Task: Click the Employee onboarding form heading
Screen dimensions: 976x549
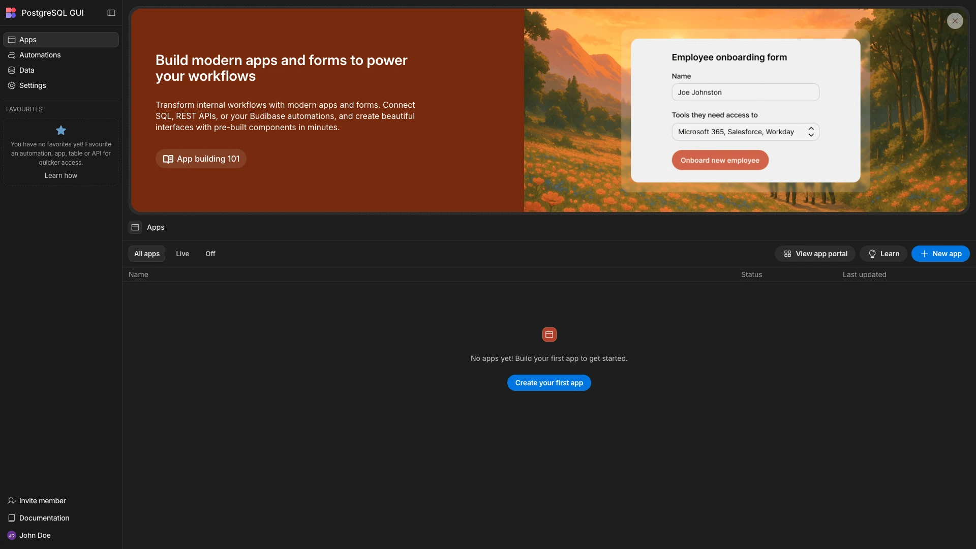Action: (x=729, y=57)
